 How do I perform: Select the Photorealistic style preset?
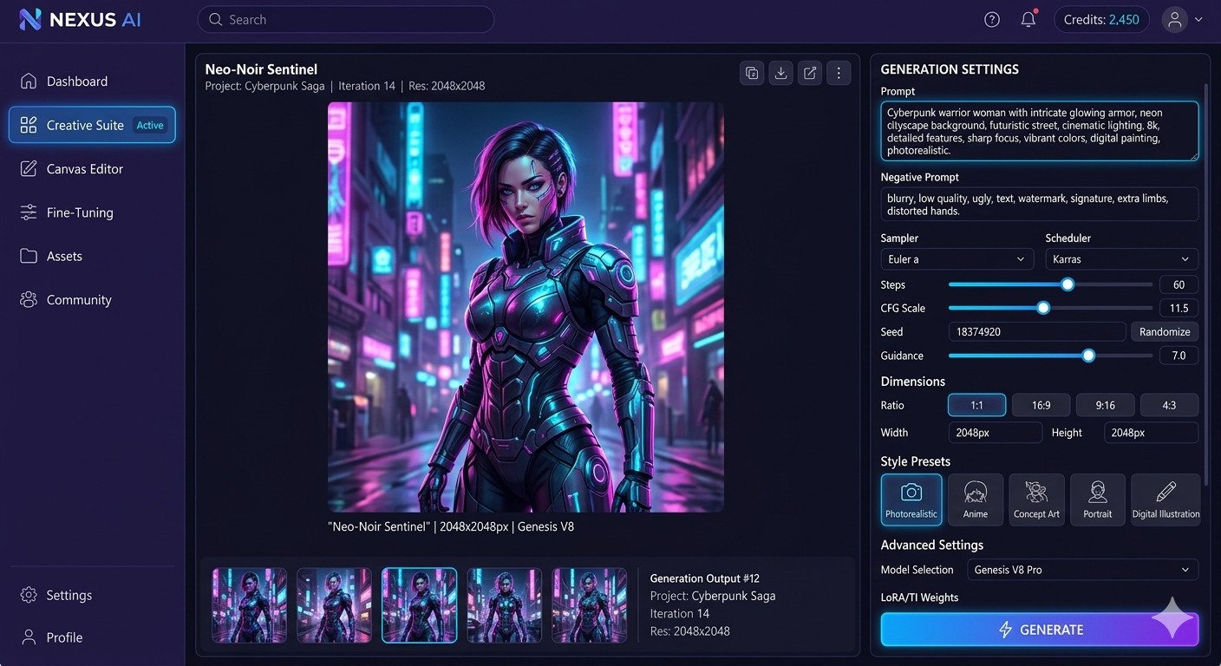(911, 499)
